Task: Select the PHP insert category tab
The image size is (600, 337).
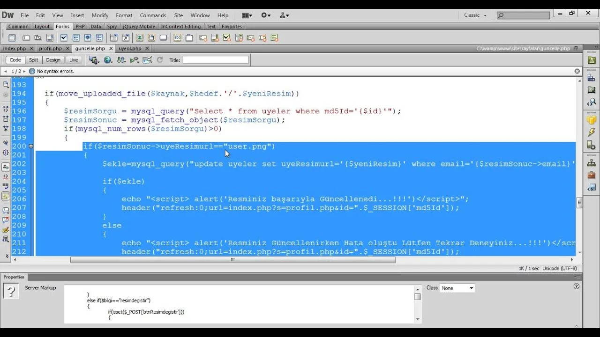Action: [x=80, y=27]
